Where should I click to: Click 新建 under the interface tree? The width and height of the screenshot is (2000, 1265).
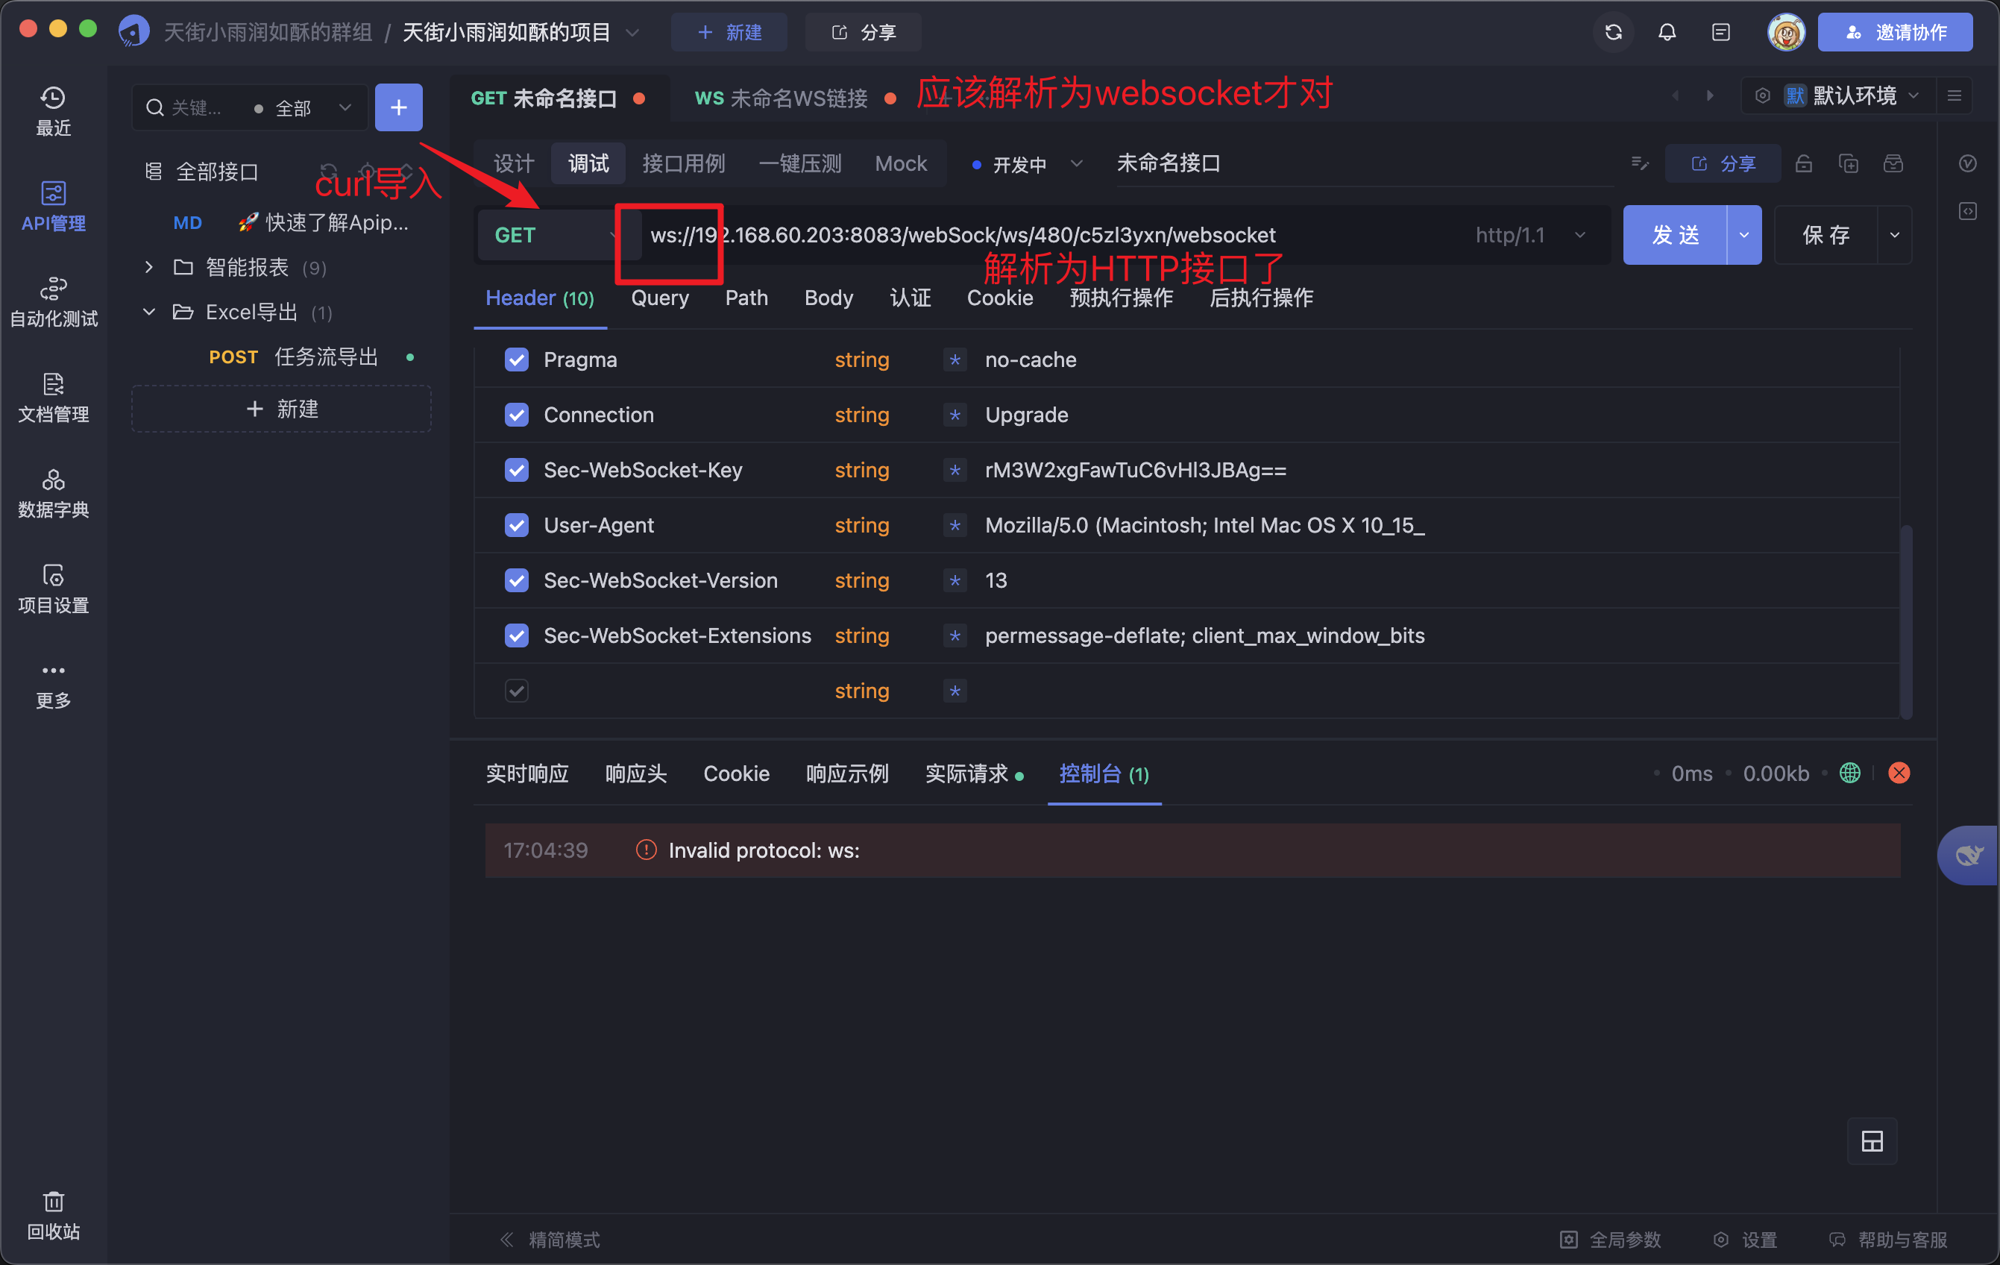pyautogui.click(x=282, y=409)
